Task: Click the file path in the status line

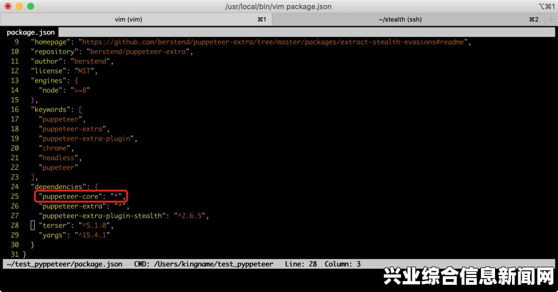Action: (65, 264)
